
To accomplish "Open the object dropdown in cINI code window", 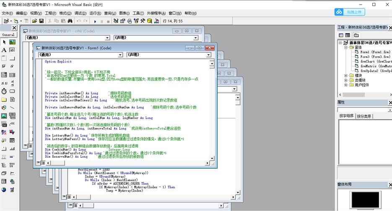I will [x=107, y=38].
